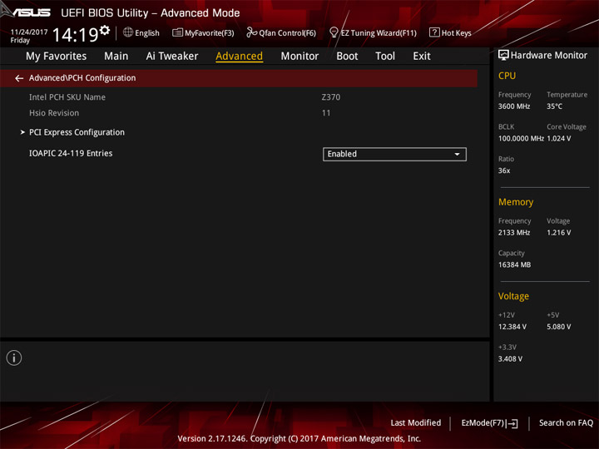The width and height of the screenshot is (599, 449).
Task: Click the 36x ratio value
Action: click(x=504, y=170)
